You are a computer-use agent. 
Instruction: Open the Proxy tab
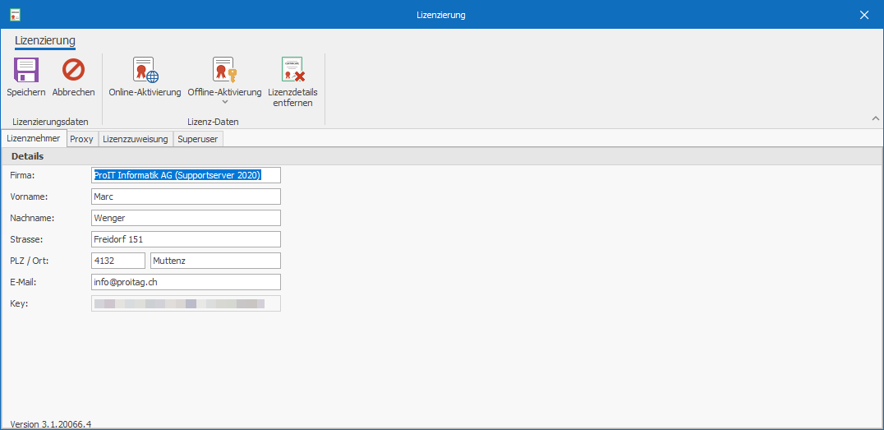[x=81, y=139]
